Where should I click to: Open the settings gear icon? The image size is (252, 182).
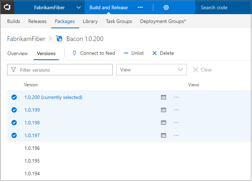click(166, 7)
